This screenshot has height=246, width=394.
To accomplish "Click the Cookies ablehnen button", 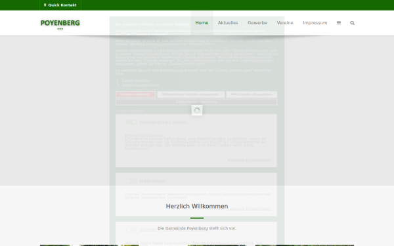I will [x=135, y=94].
